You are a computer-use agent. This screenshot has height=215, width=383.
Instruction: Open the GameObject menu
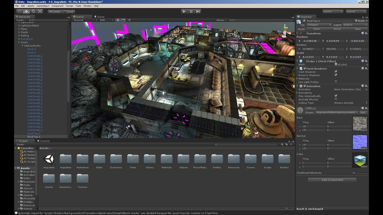(x=43, y=6)
